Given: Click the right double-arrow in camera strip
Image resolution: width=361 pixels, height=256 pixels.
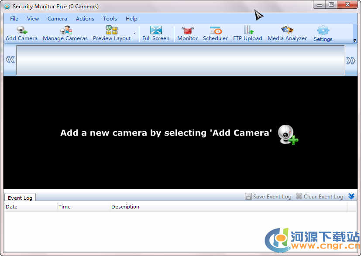Looking at the screenshot, I should tap(351, 61).
